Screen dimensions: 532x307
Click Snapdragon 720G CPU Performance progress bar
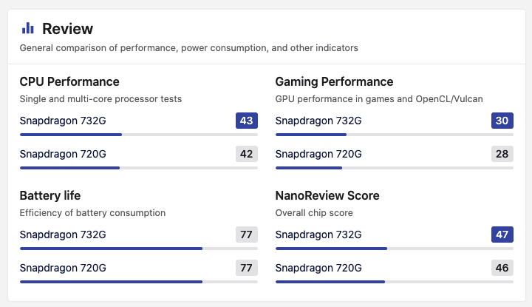(x=138, y=168)
